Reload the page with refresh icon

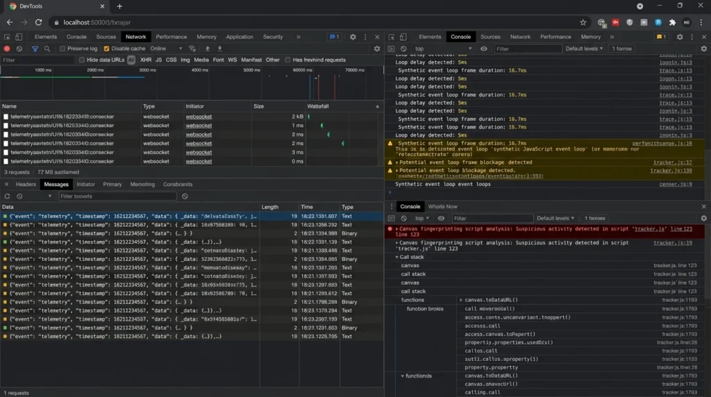(39, 22)
